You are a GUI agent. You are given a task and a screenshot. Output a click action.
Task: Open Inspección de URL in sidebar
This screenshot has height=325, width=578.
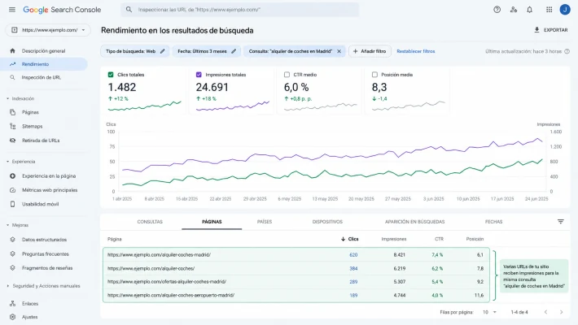(43, 77)
